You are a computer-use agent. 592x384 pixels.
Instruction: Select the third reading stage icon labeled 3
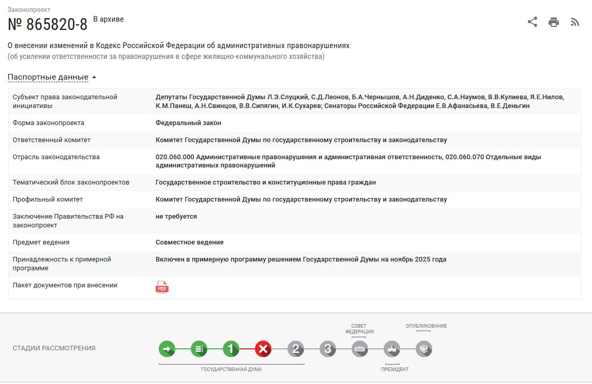(328, 349)
